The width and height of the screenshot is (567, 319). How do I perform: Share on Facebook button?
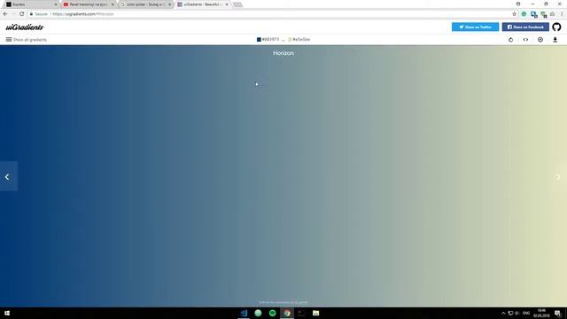pyautogui.click(x=525, y=27)
